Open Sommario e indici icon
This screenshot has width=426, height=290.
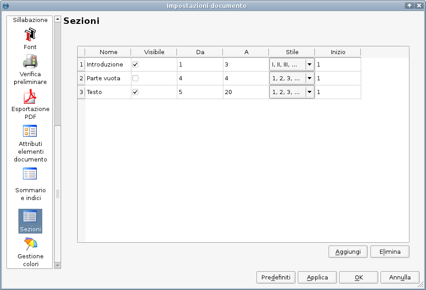[30, 174]
